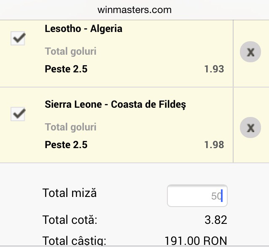269x247 pixels.
Task: Open the Sierra Leone - Coasta de Fildeș title
Action: (116, 104)
